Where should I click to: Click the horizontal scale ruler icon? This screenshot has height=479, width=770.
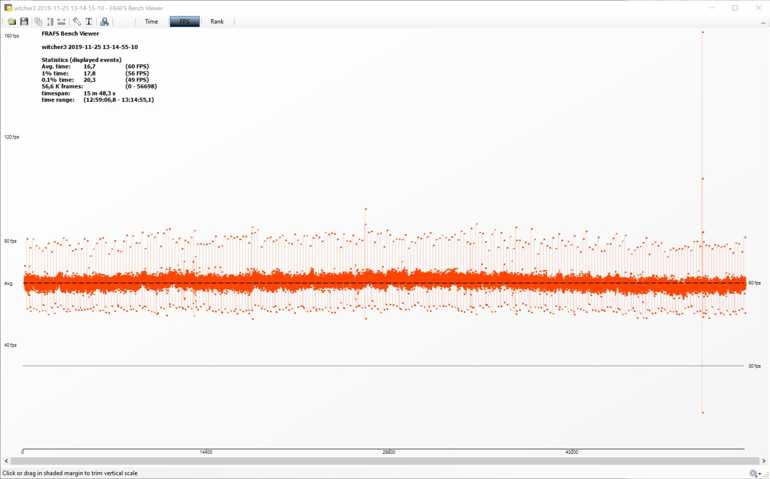[x=61, y=22]
